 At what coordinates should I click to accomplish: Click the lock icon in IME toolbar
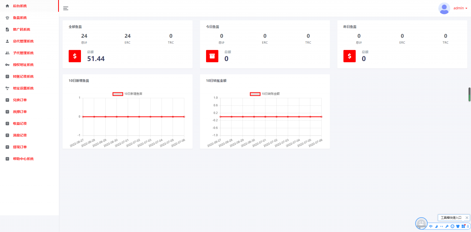468,226
